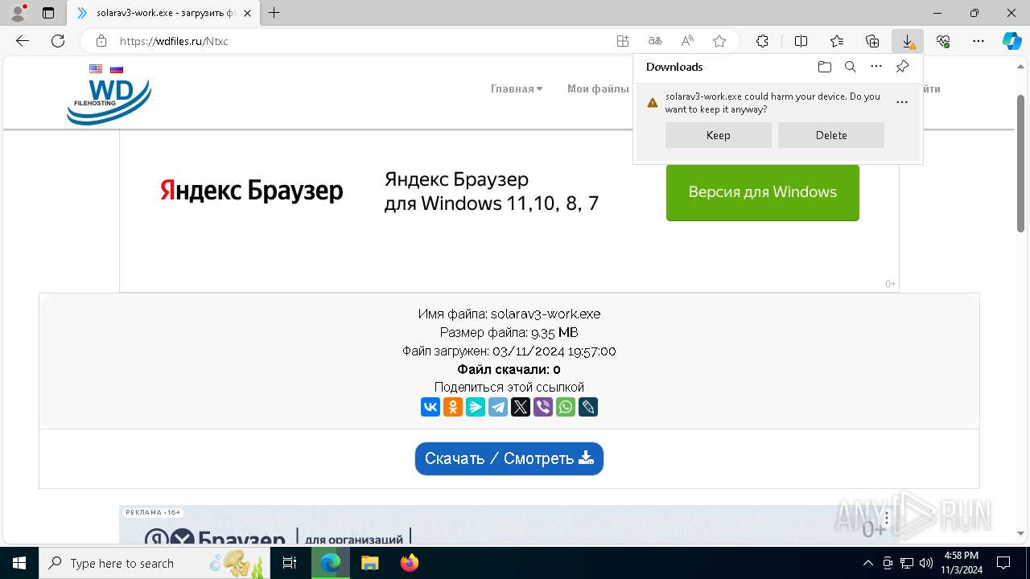Screen dimensions: 1030x579
Task: Delete the flagged solarav3-work.exe download
Action: (830, 135)
